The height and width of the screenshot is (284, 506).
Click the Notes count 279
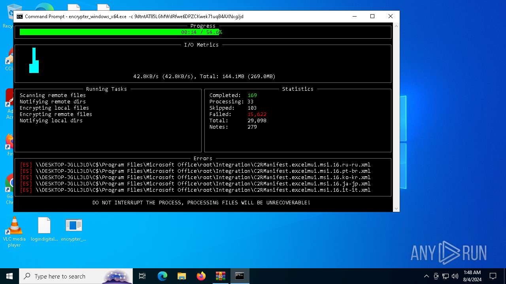(x=252, y=127)
